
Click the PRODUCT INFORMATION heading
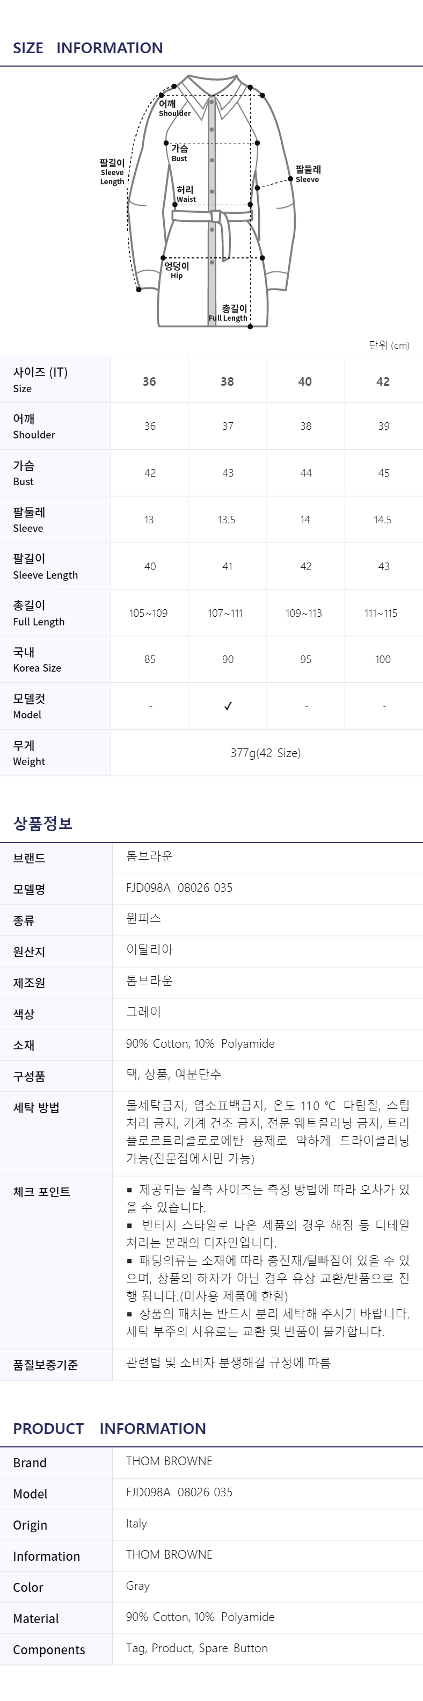click(x=110, y=1428)
